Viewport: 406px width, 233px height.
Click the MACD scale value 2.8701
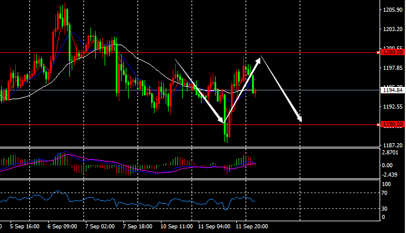390,153
